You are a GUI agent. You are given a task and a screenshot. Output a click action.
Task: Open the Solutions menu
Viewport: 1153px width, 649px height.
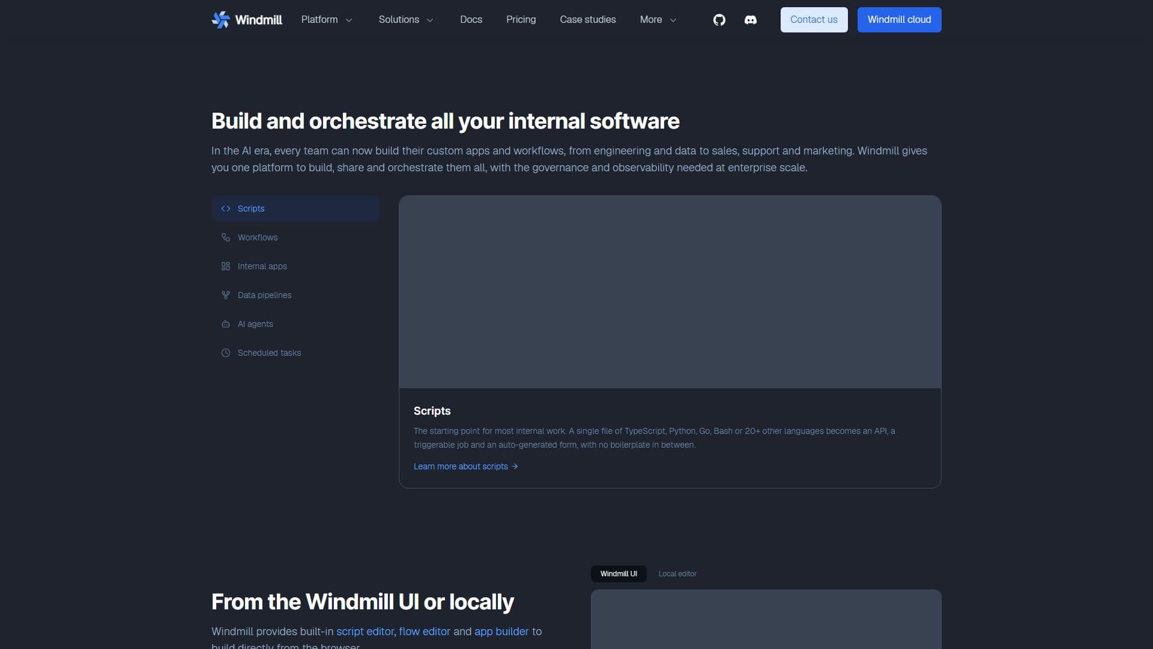(x=406, y=20)
